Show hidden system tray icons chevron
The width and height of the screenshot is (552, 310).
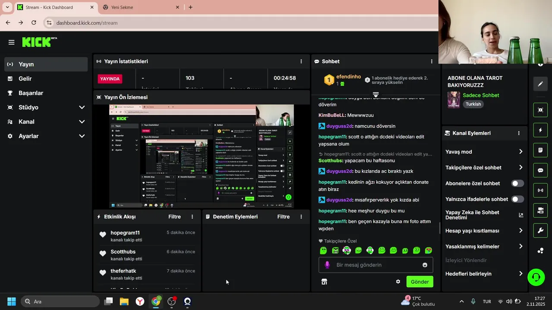tap(461, 301)
